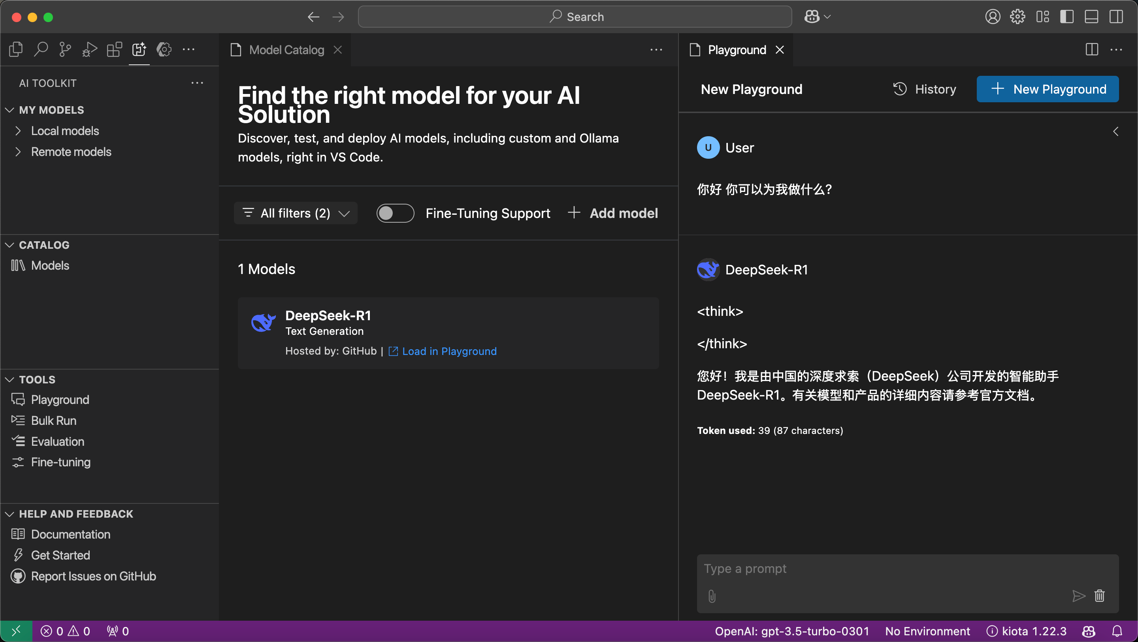Select the AI Toolkit activity bar icon
The width and height of the screenshot is (1138, 642).
(139, 49)
